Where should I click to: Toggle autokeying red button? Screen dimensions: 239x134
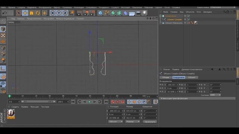pos(118,102)
